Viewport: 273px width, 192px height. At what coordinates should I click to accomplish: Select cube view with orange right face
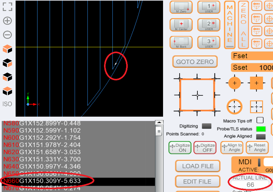pyautogui.click(x=7, y=63)
